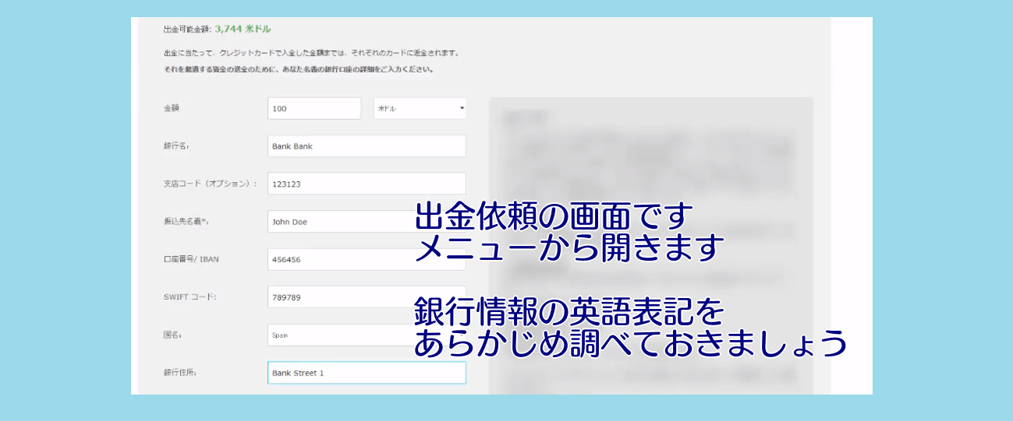The width and height of the screenshot is (1013, 421).
Task: Click the 国名 label
Action: coord(172,335)
